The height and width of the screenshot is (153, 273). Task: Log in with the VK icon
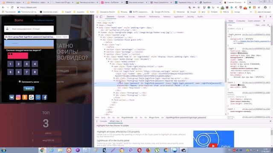tap(12, 97)
